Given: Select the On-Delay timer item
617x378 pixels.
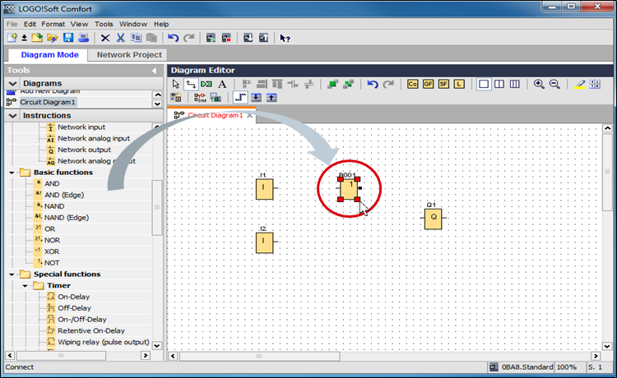Looking at the screenshot, I should pos(74,297).
